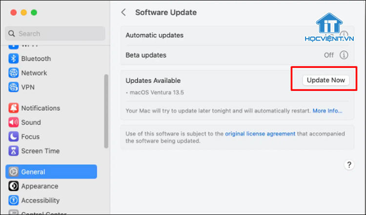Click the VPN icon in sidebar
This screenshot has height=215, width=366.
14,87
